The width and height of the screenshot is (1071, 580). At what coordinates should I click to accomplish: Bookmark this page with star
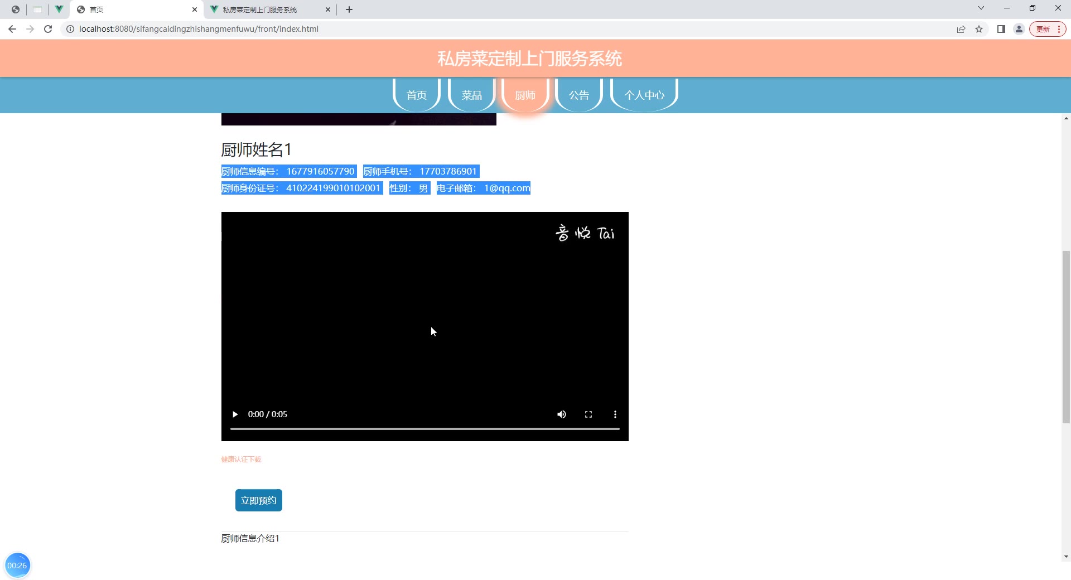click(979, 29)
